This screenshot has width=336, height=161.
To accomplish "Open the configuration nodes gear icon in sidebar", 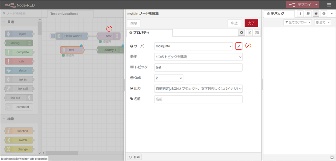I will coord(324,13).
